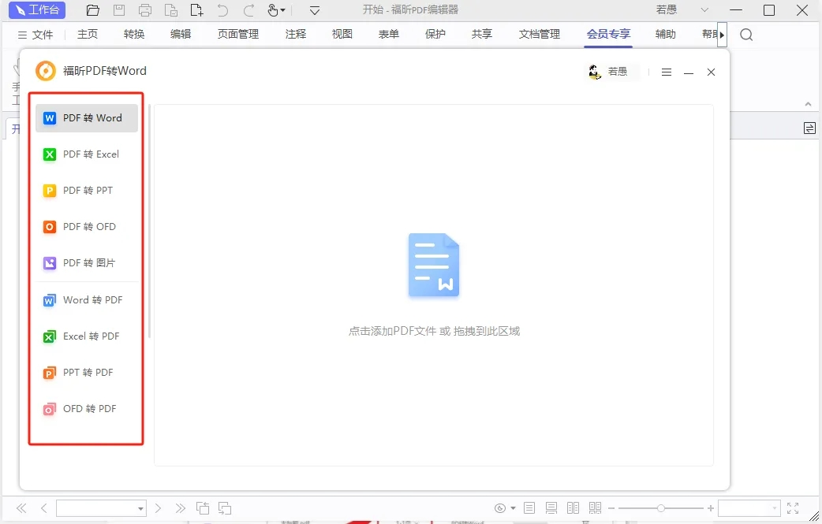Select PDF 转 图片 option
Viewport: 822px width, 524px height.
point(87,262)
